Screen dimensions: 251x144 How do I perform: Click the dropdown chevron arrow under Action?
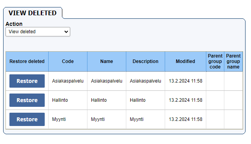66,32
